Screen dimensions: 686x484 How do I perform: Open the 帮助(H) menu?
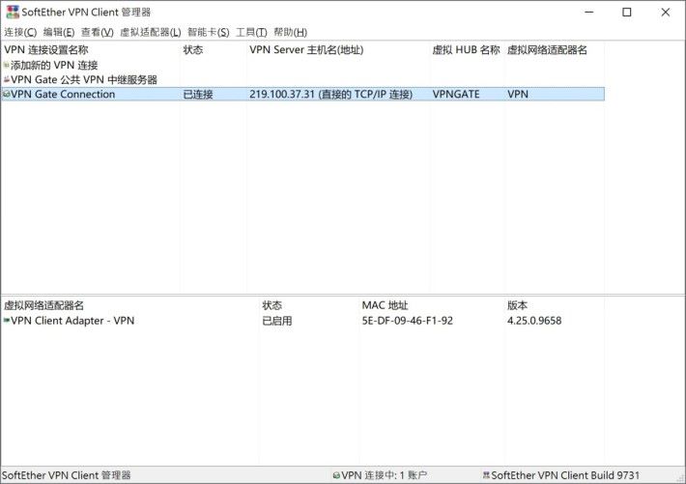point(291,32)
